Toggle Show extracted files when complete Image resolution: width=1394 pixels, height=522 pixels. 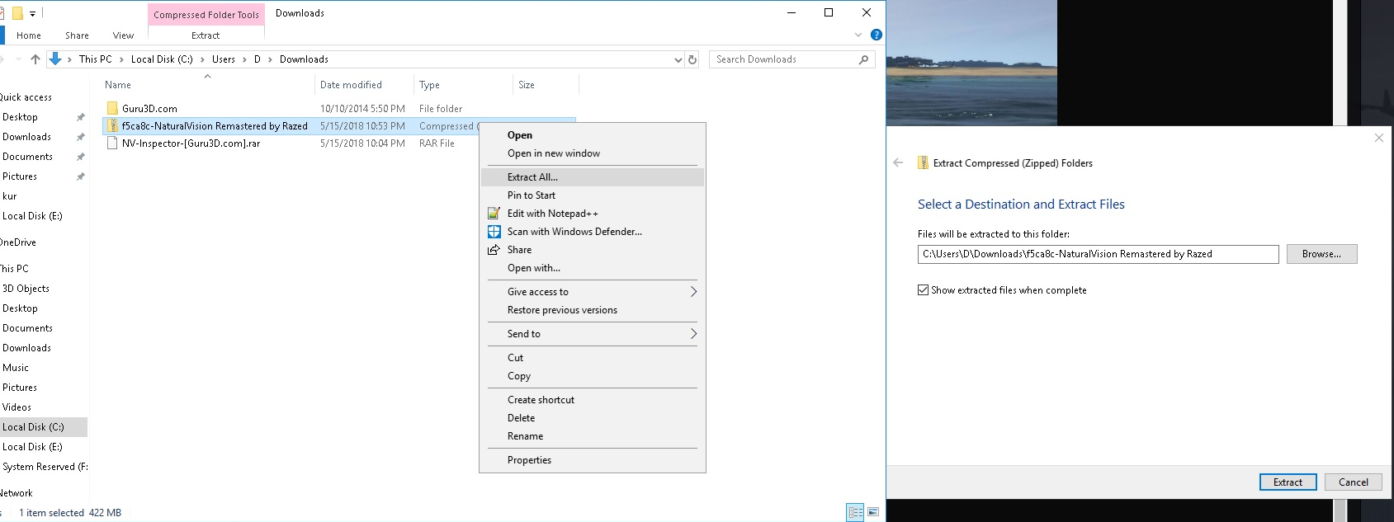click(x=923, y=290)
